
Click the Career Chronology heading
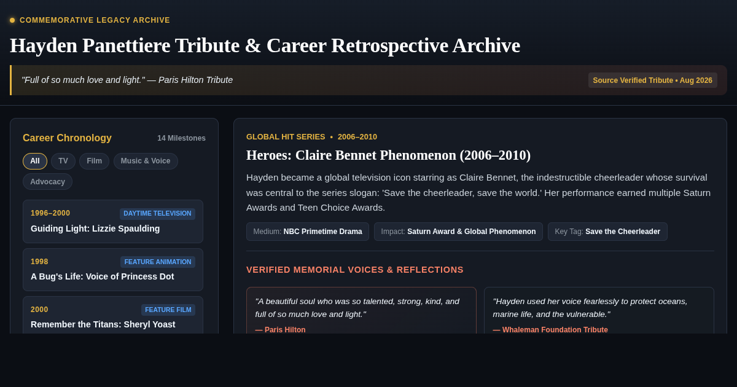(67, 138)
